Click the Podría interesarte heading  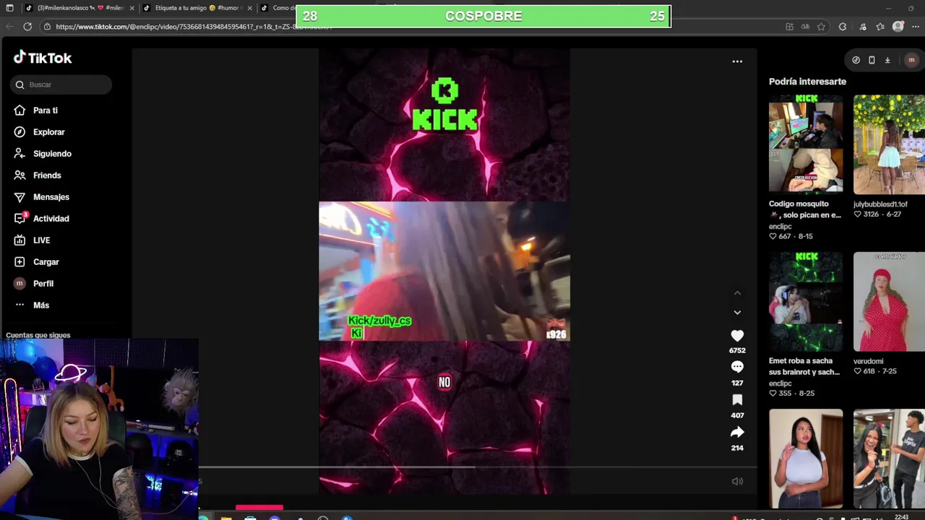coord(807,82)
